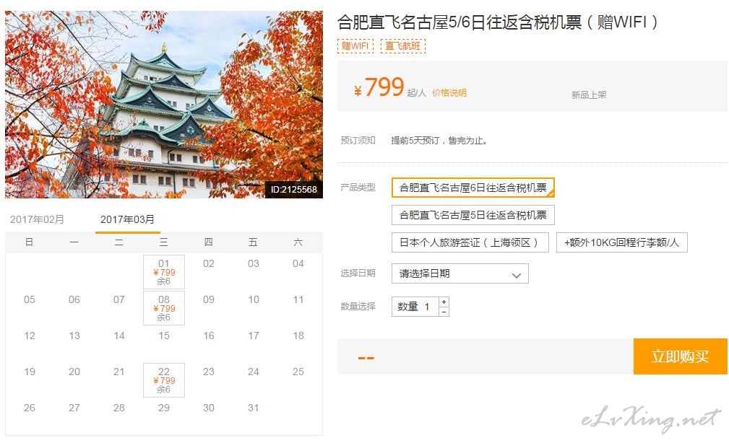The width and height of the screenshot is (729, 443).
Task: Click calendar date 04
Action: pos(298,264)
